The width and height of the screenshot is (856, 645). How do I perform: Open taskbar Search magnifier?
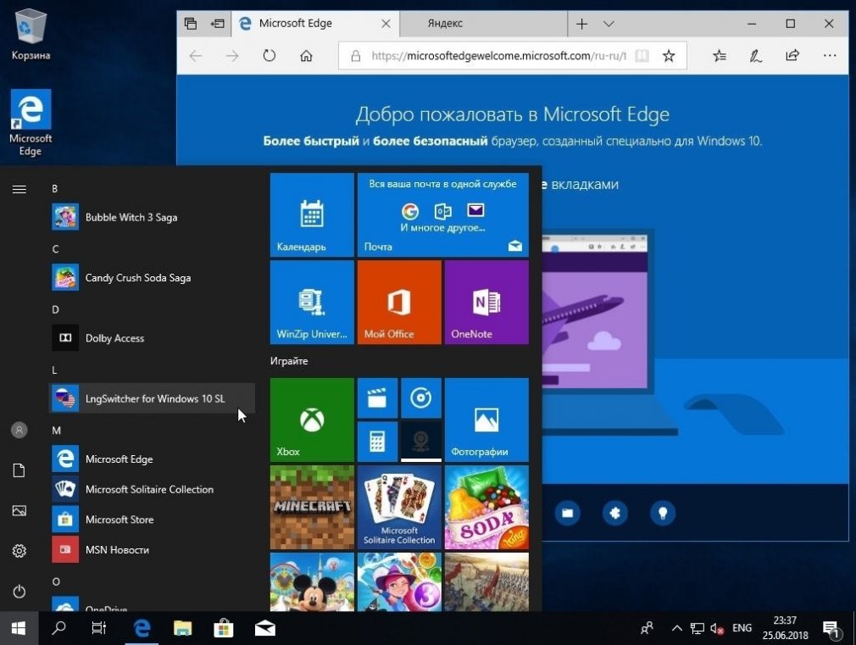point(58,629)
